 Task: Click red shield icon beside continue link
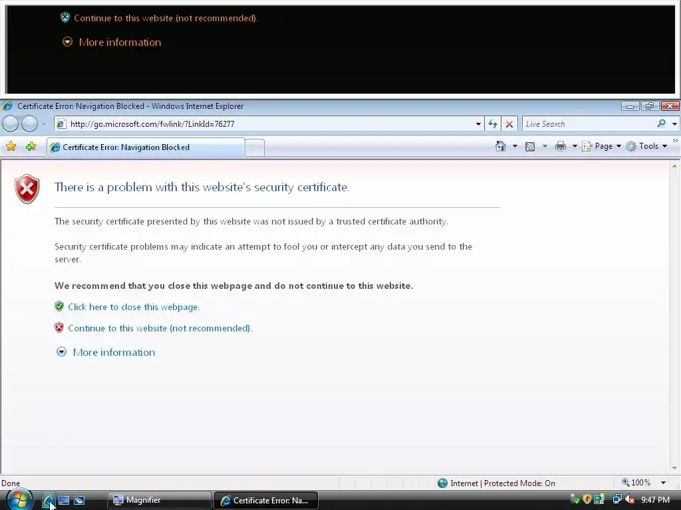coord(59,328)
